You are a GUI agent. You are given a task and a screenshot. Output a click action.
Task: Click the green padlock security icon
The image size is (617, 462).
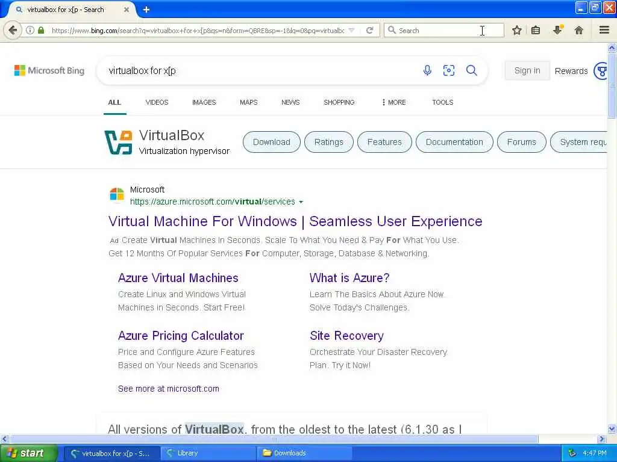[x=41, y=30]
